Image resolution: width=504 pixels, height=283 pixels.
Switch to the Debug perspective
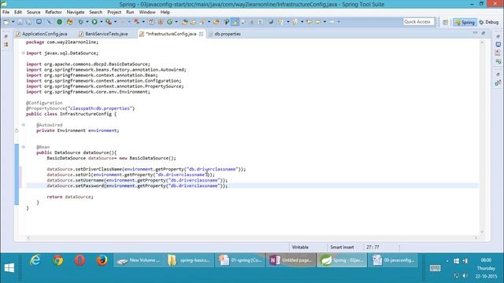(x=488, y=22)
